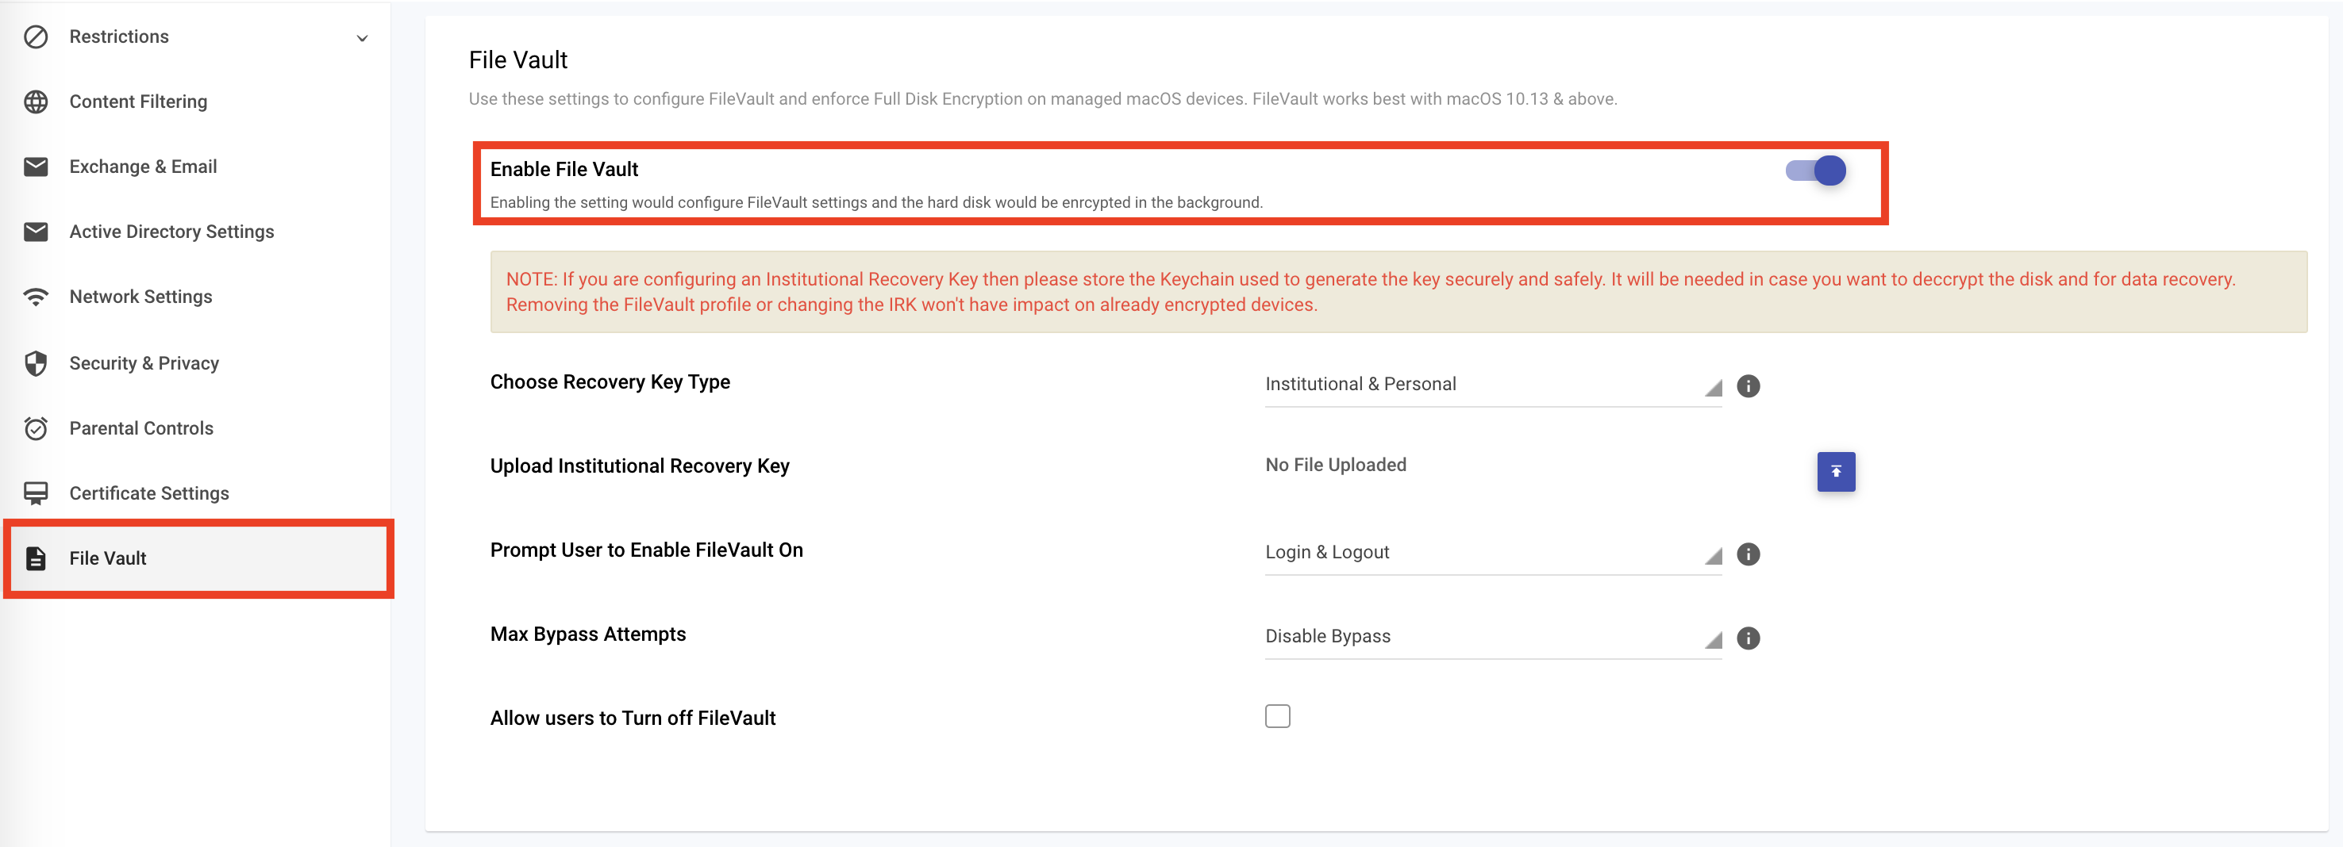
Task: Open the Disable Bypass dropdown
Action: click(1493, 636)
